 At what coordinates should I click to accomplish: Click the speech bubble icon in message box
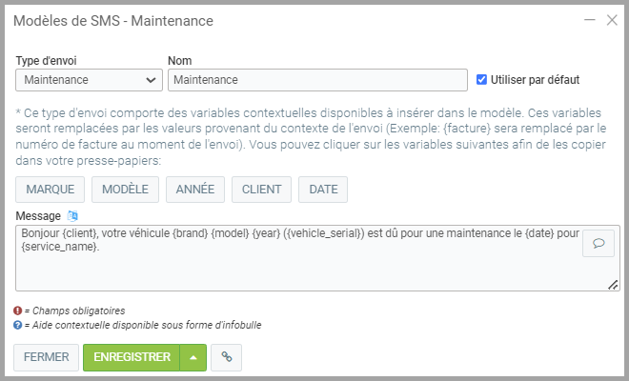pos(599,243)
